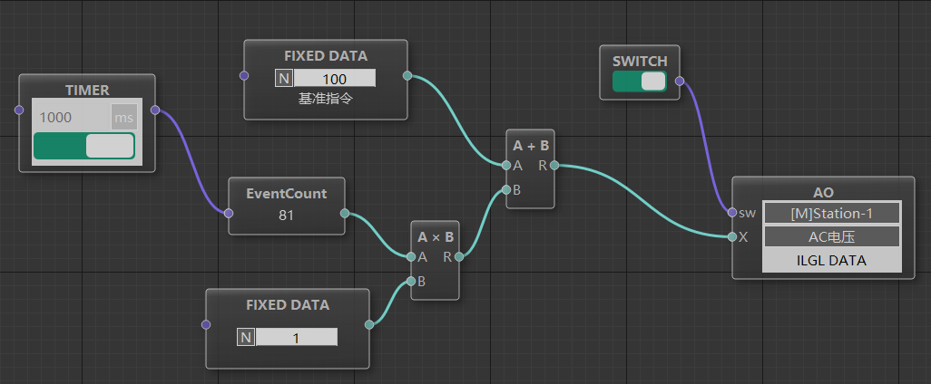
Task: Select the A × B node title
Action: click(x=436, y=237)
